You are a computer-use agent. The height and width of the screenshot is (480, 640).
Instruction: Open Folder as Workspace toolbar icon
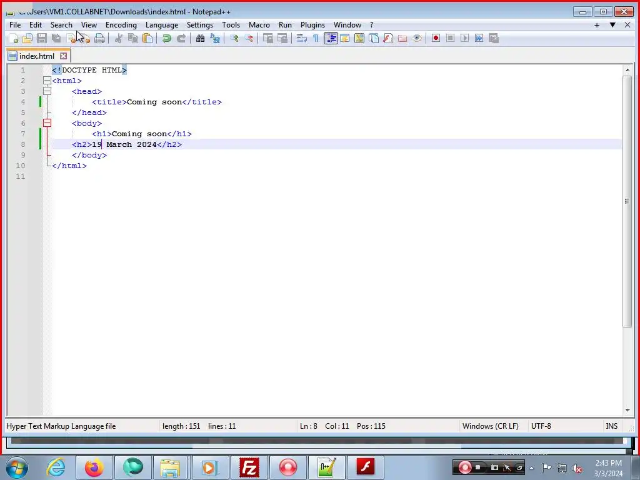(x=402, y=38)
